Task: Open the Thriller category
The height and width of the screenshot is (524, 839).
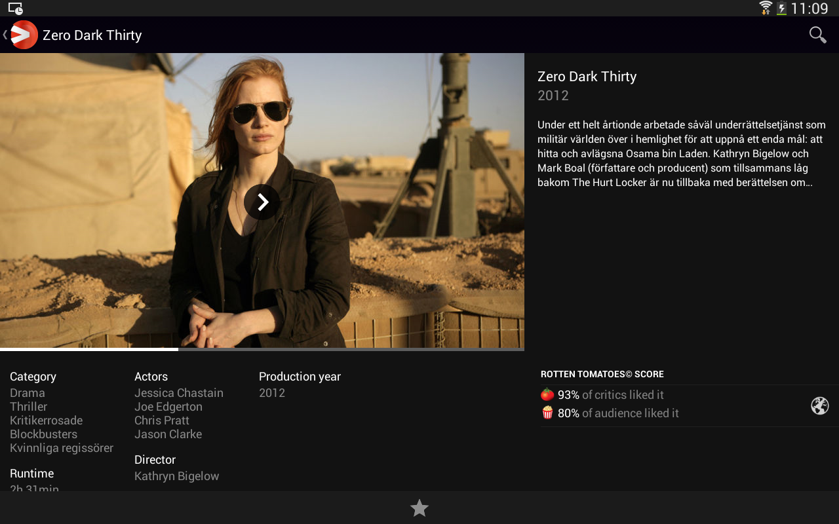Action: coord(29,407)
